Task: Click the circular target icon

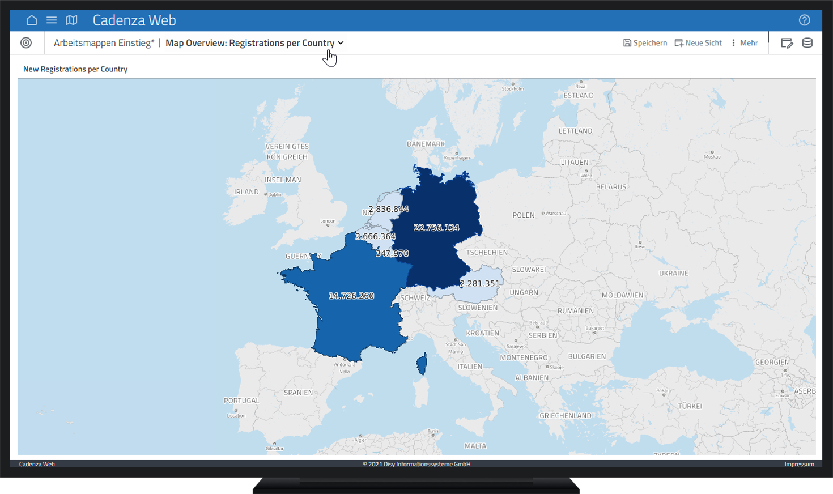Action: pos(26,43)
